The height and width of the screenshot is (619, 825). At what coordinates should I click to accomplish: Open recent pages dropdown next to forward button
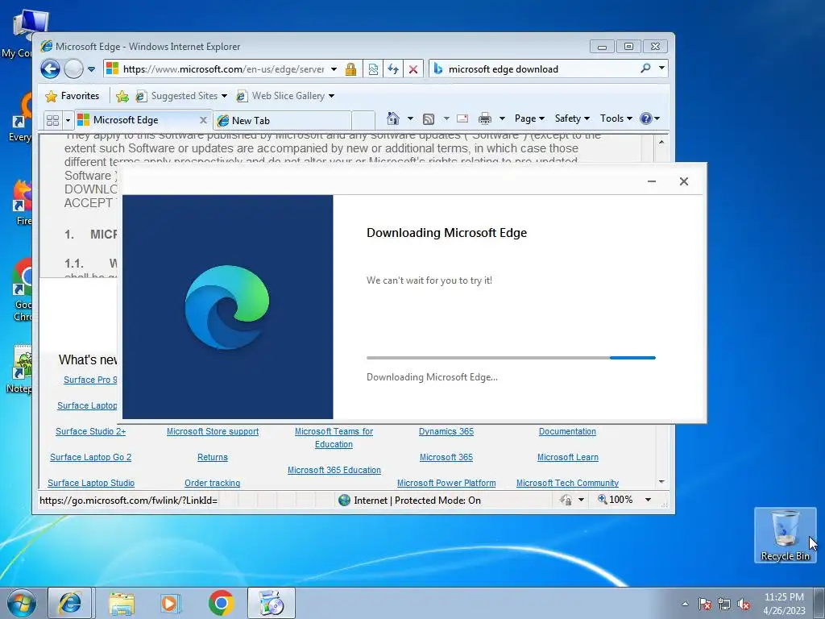(91, 69)
